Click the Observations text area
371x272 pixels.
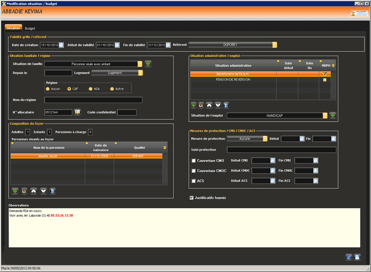click(184, 233)
